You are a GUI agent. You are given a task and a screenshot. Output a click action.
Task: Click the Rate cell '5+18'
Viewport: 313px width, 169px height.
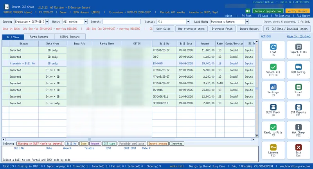[220, 83]
